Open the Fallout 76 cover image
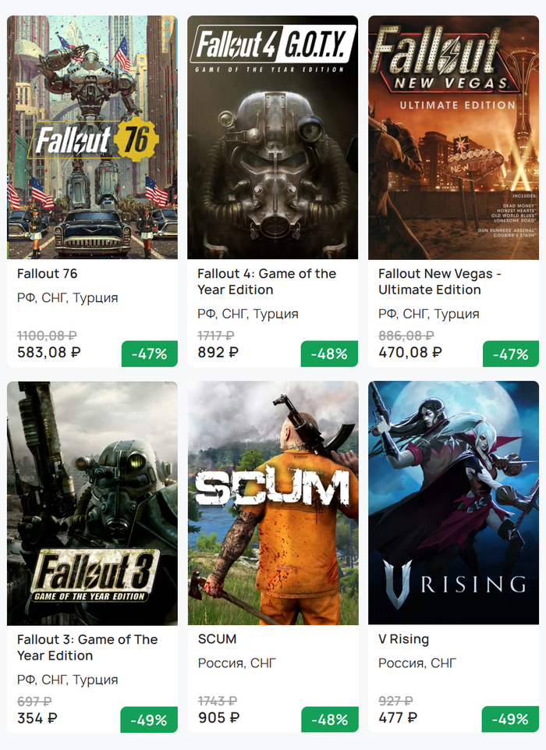 (x=92, y=137)
